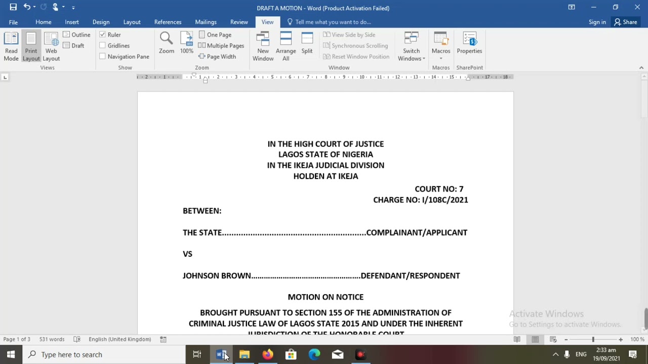The height and width of the screenshot is (364, 648).
Task: Click Sign in link
Action: point(597,22)
